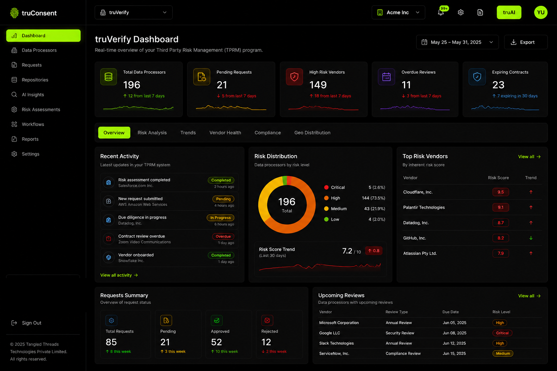Click Cloudflare upward trend arrow
Screen dimensions: 557x371
pyautogui.click(x=531, y=192)
